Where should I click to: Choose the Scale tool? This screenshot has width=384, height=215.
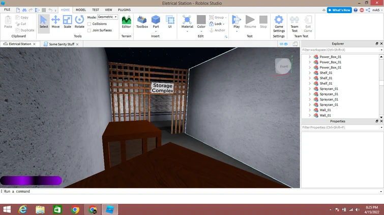[67, 22]
